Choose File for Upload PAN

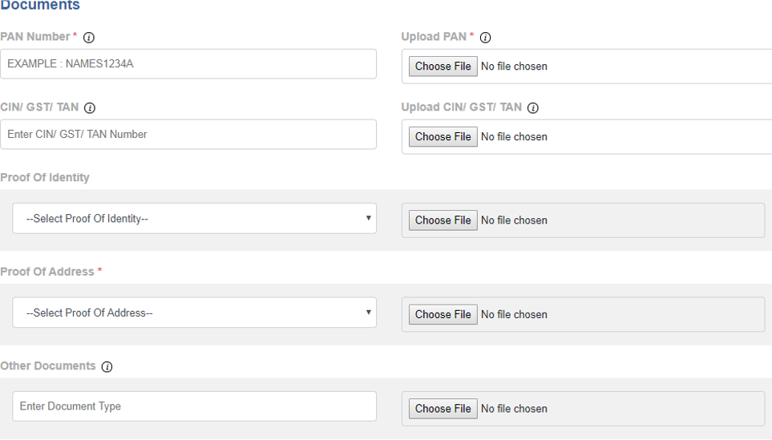click(443, 67)
